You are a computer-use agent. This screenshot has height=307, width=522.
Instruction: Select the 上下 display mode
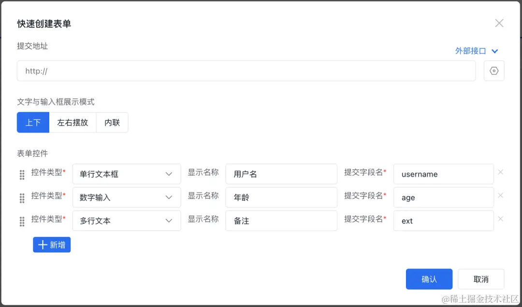33,122
